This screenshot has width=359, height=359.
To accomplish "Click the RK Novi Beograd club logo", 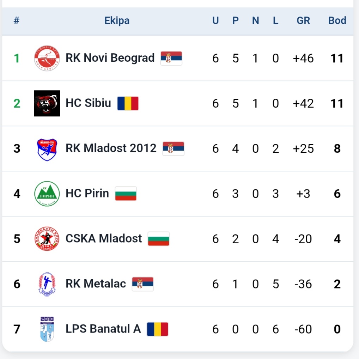I will 47,58.
